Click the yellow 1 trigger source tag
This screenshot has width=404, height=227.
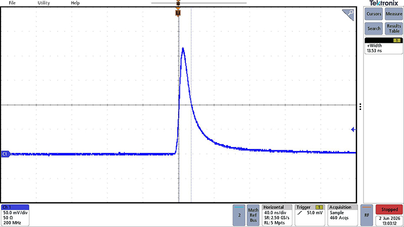point(319,207)
